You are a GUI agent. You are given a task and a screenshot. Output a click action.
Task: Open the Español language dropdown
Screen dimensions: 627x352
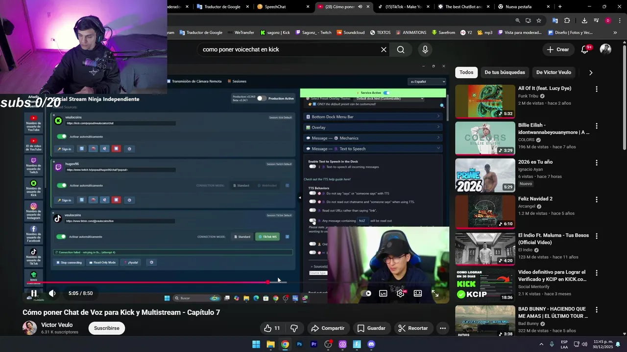pos(427,82)
